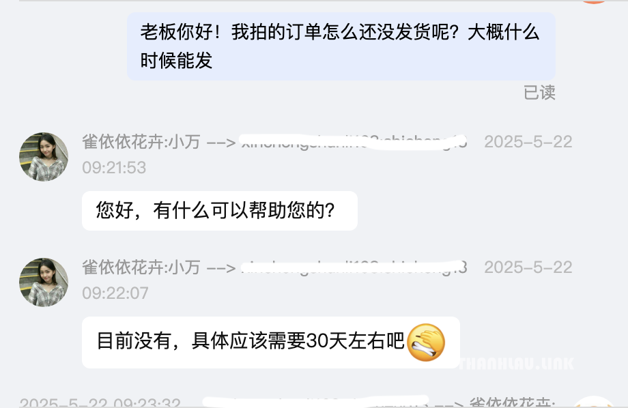Click the redacted recipient name in second header
This screenshot has width=628, height=408.
coord(354,267)
